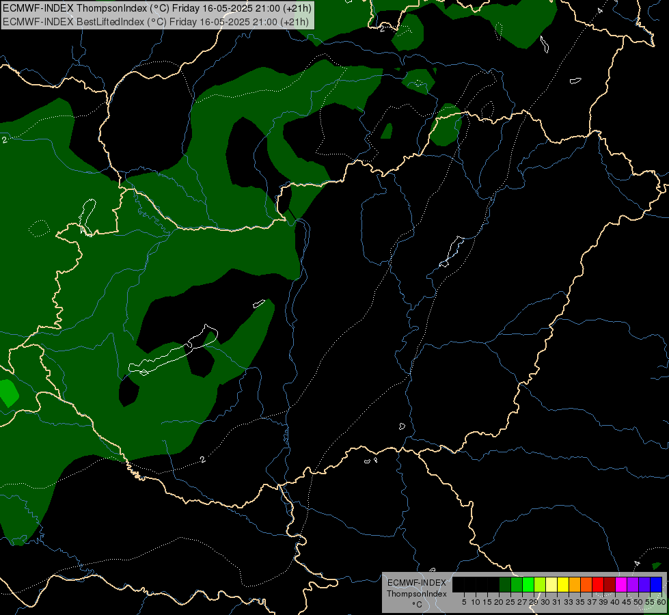Click the legend tick value 20

(x=500, y=602)
